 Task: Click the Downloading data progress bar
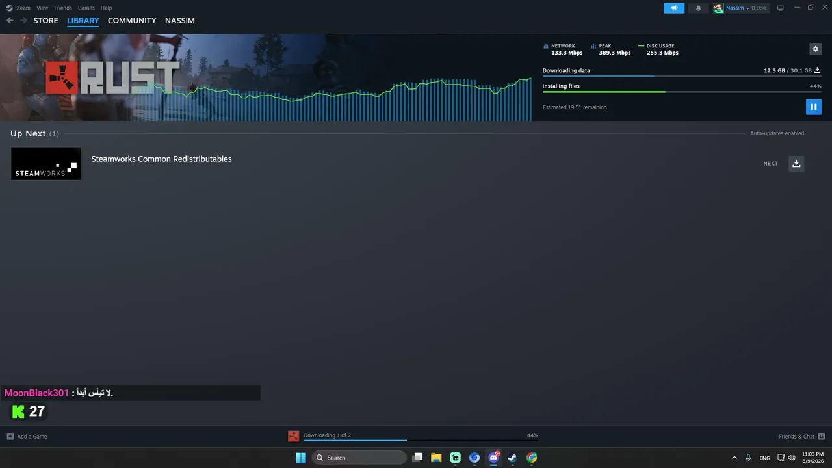682,76
